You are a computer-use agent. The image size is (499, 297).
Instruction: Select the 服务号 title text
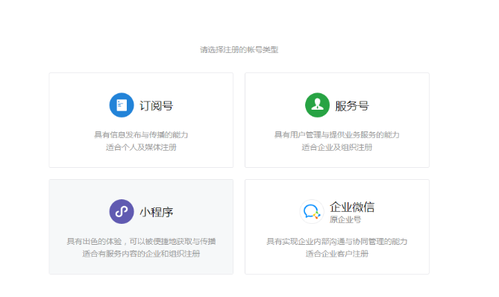(x=352, y=106)
